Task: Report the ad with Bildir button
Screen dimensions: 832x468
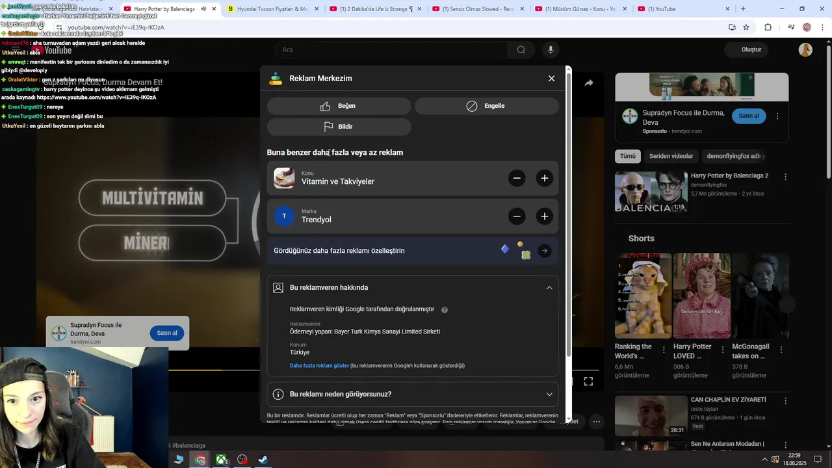Action: [339, 127]
